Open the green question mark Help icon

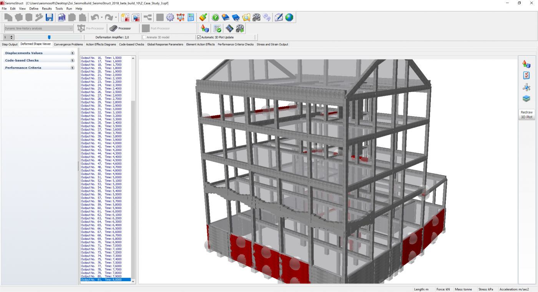pyautogui.click(x=215, y=17)
